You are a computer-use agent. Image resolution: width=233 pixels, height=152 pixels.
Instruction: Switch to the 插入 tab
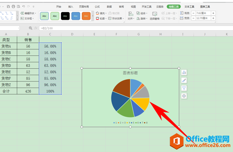(x=71, y=7)
